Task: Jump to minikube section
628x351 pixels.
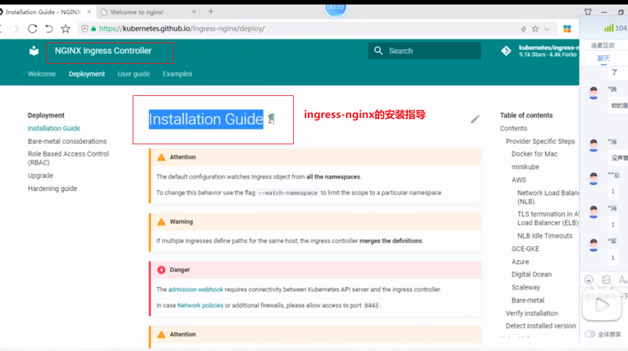Action: click(525, 167)
